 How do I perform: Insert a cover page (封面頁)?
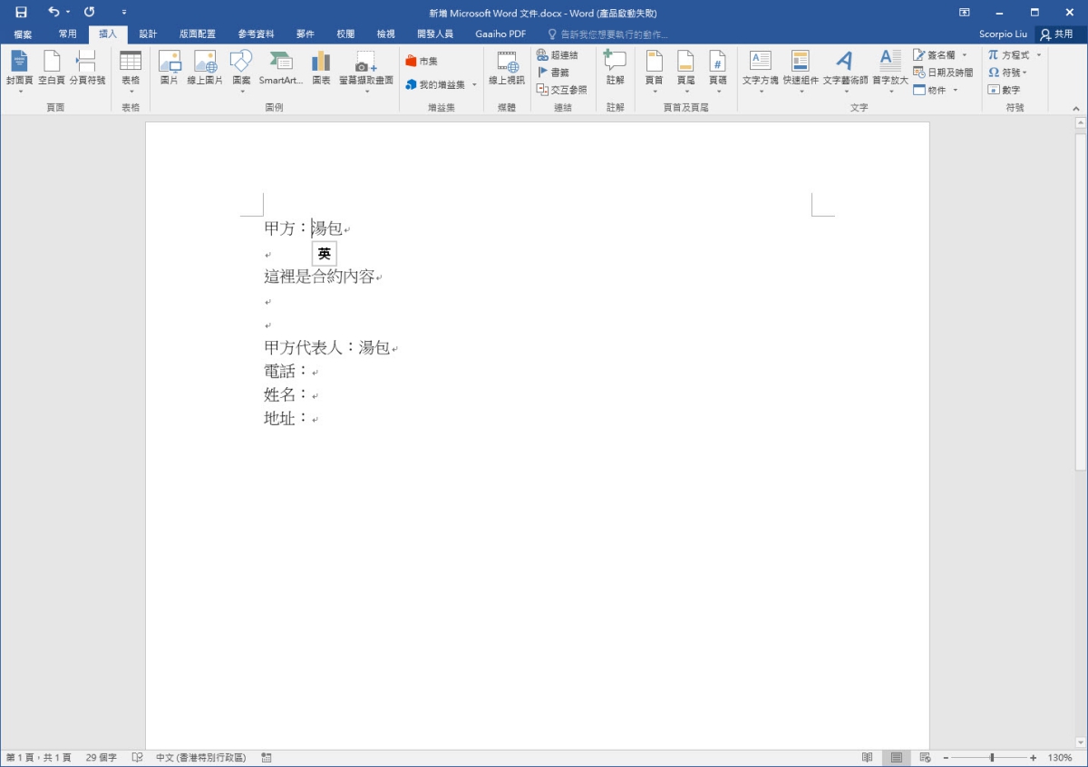(20, 71)
